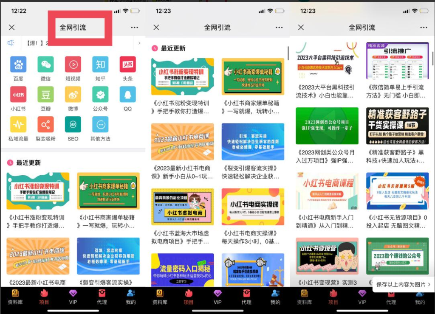The image size is (435, 314).
Task: Close the left screen with the X icon
Action: (11, 28)
